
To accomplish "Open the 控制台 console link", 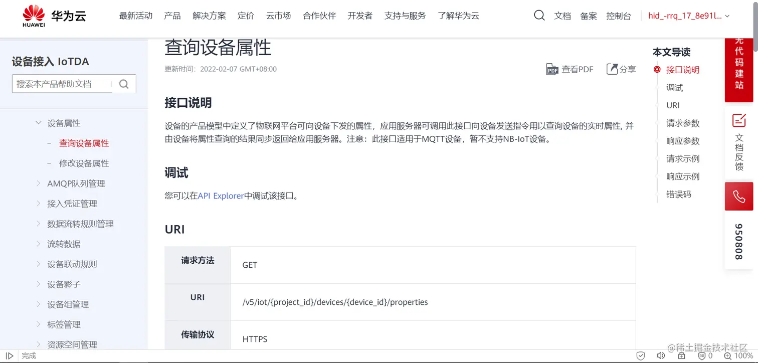I will [x=619, y=16].
